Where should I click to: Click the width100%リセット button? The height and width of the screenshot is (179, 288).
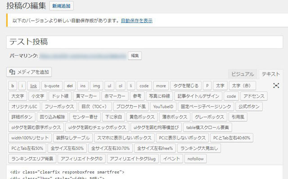30,138
